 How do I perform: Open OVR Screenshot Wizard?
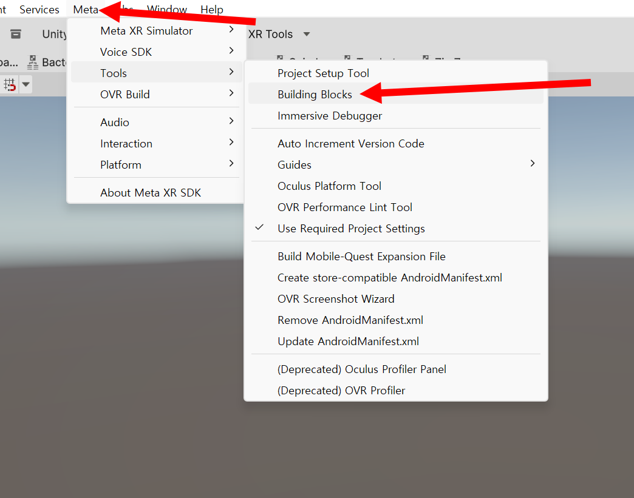(396, 299)
